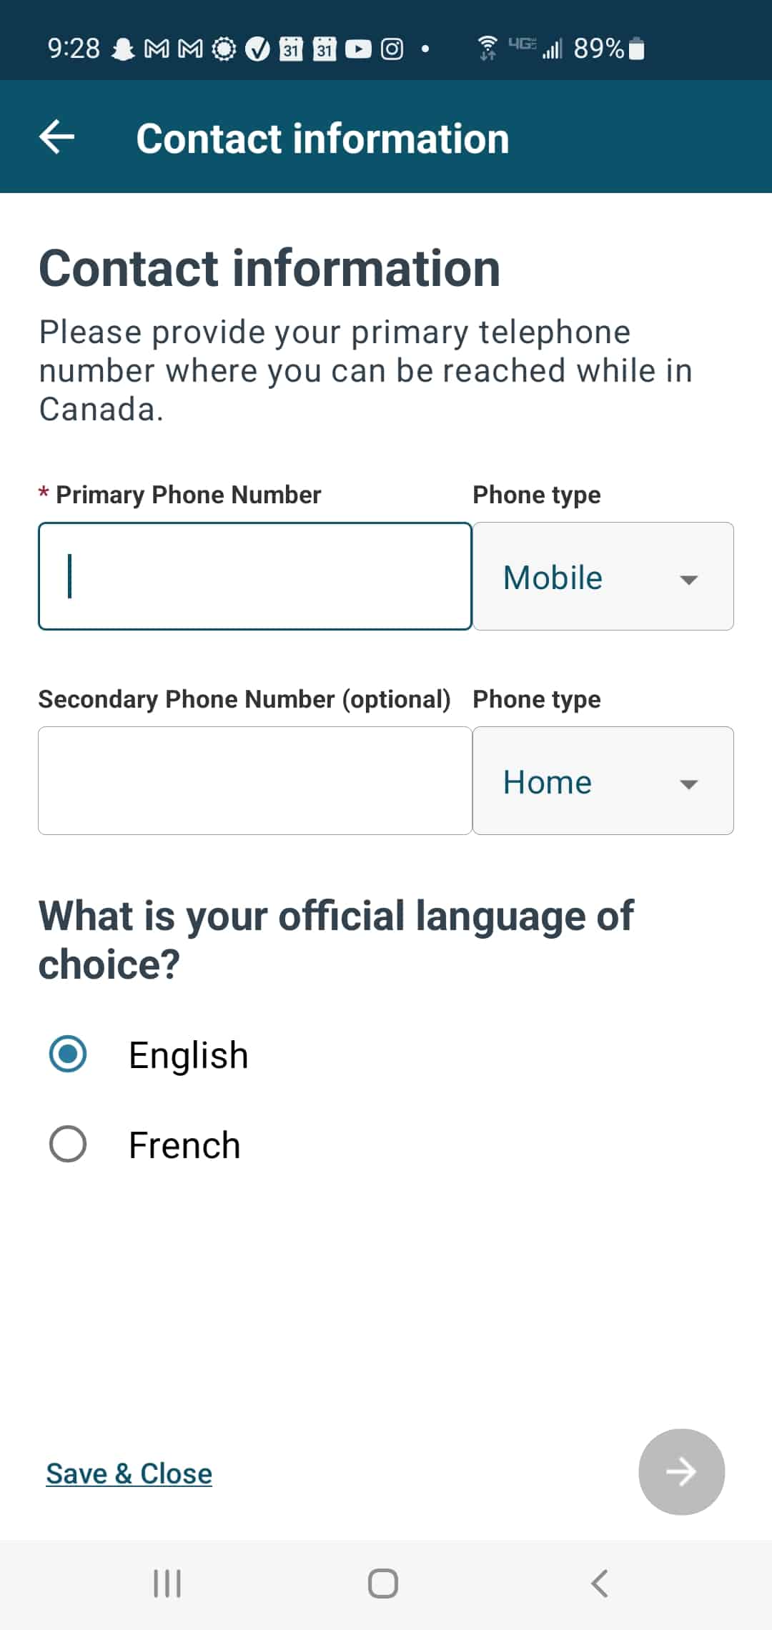Click the Save & Close link
This screenshot has width=772, height=1630.
point(129,1473)
